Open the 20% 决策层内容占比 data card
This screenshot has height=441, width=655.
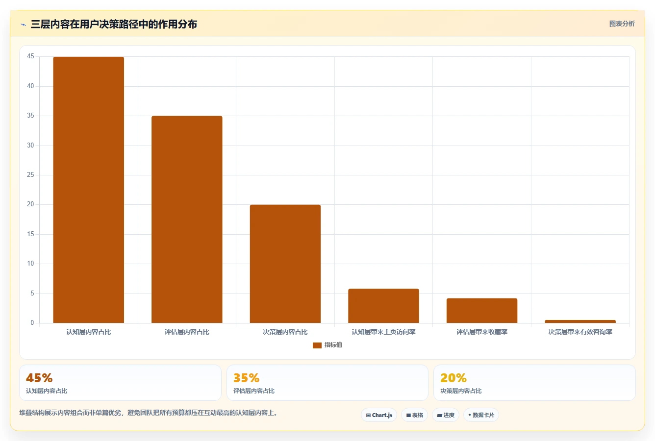(534, 383)
